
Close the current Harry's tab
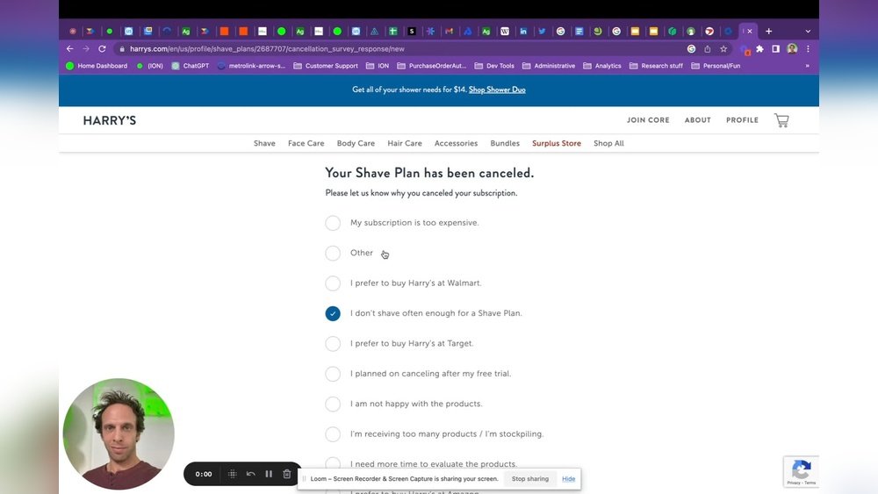(750, 32)
